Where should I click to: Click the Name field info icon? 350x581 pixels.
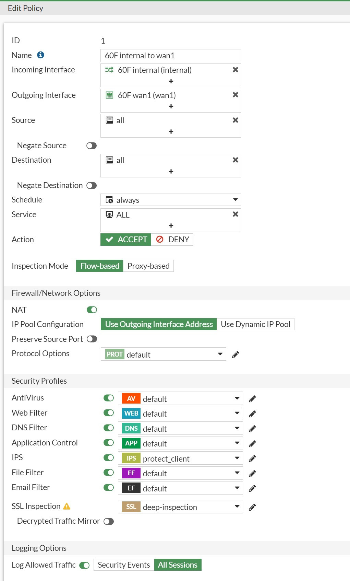coord(40,55)
